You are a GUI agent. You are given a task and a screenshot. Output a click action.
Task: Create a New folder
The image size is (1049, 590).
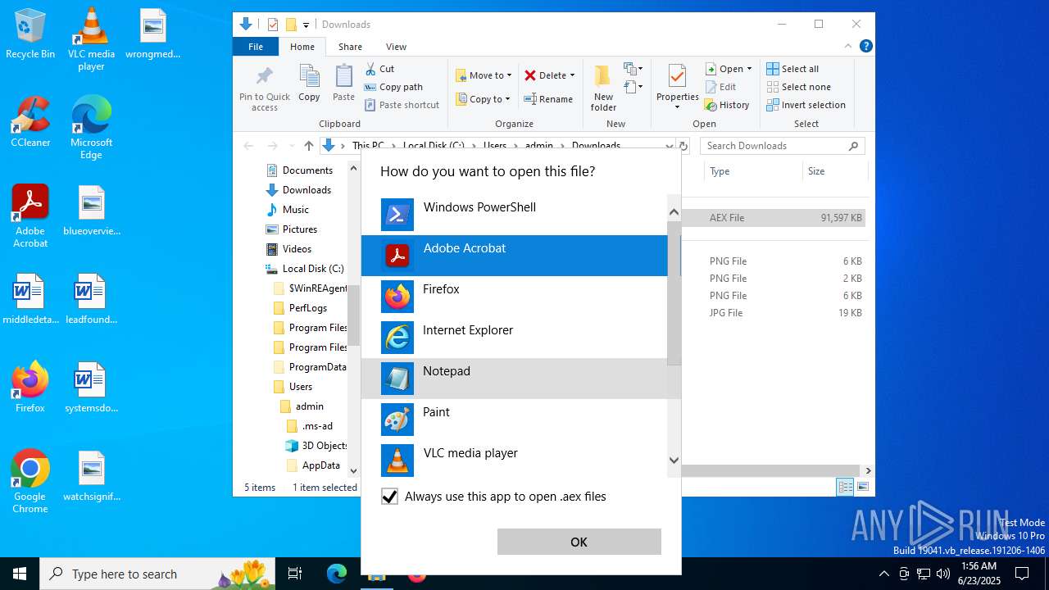click(x=603, y=88)
